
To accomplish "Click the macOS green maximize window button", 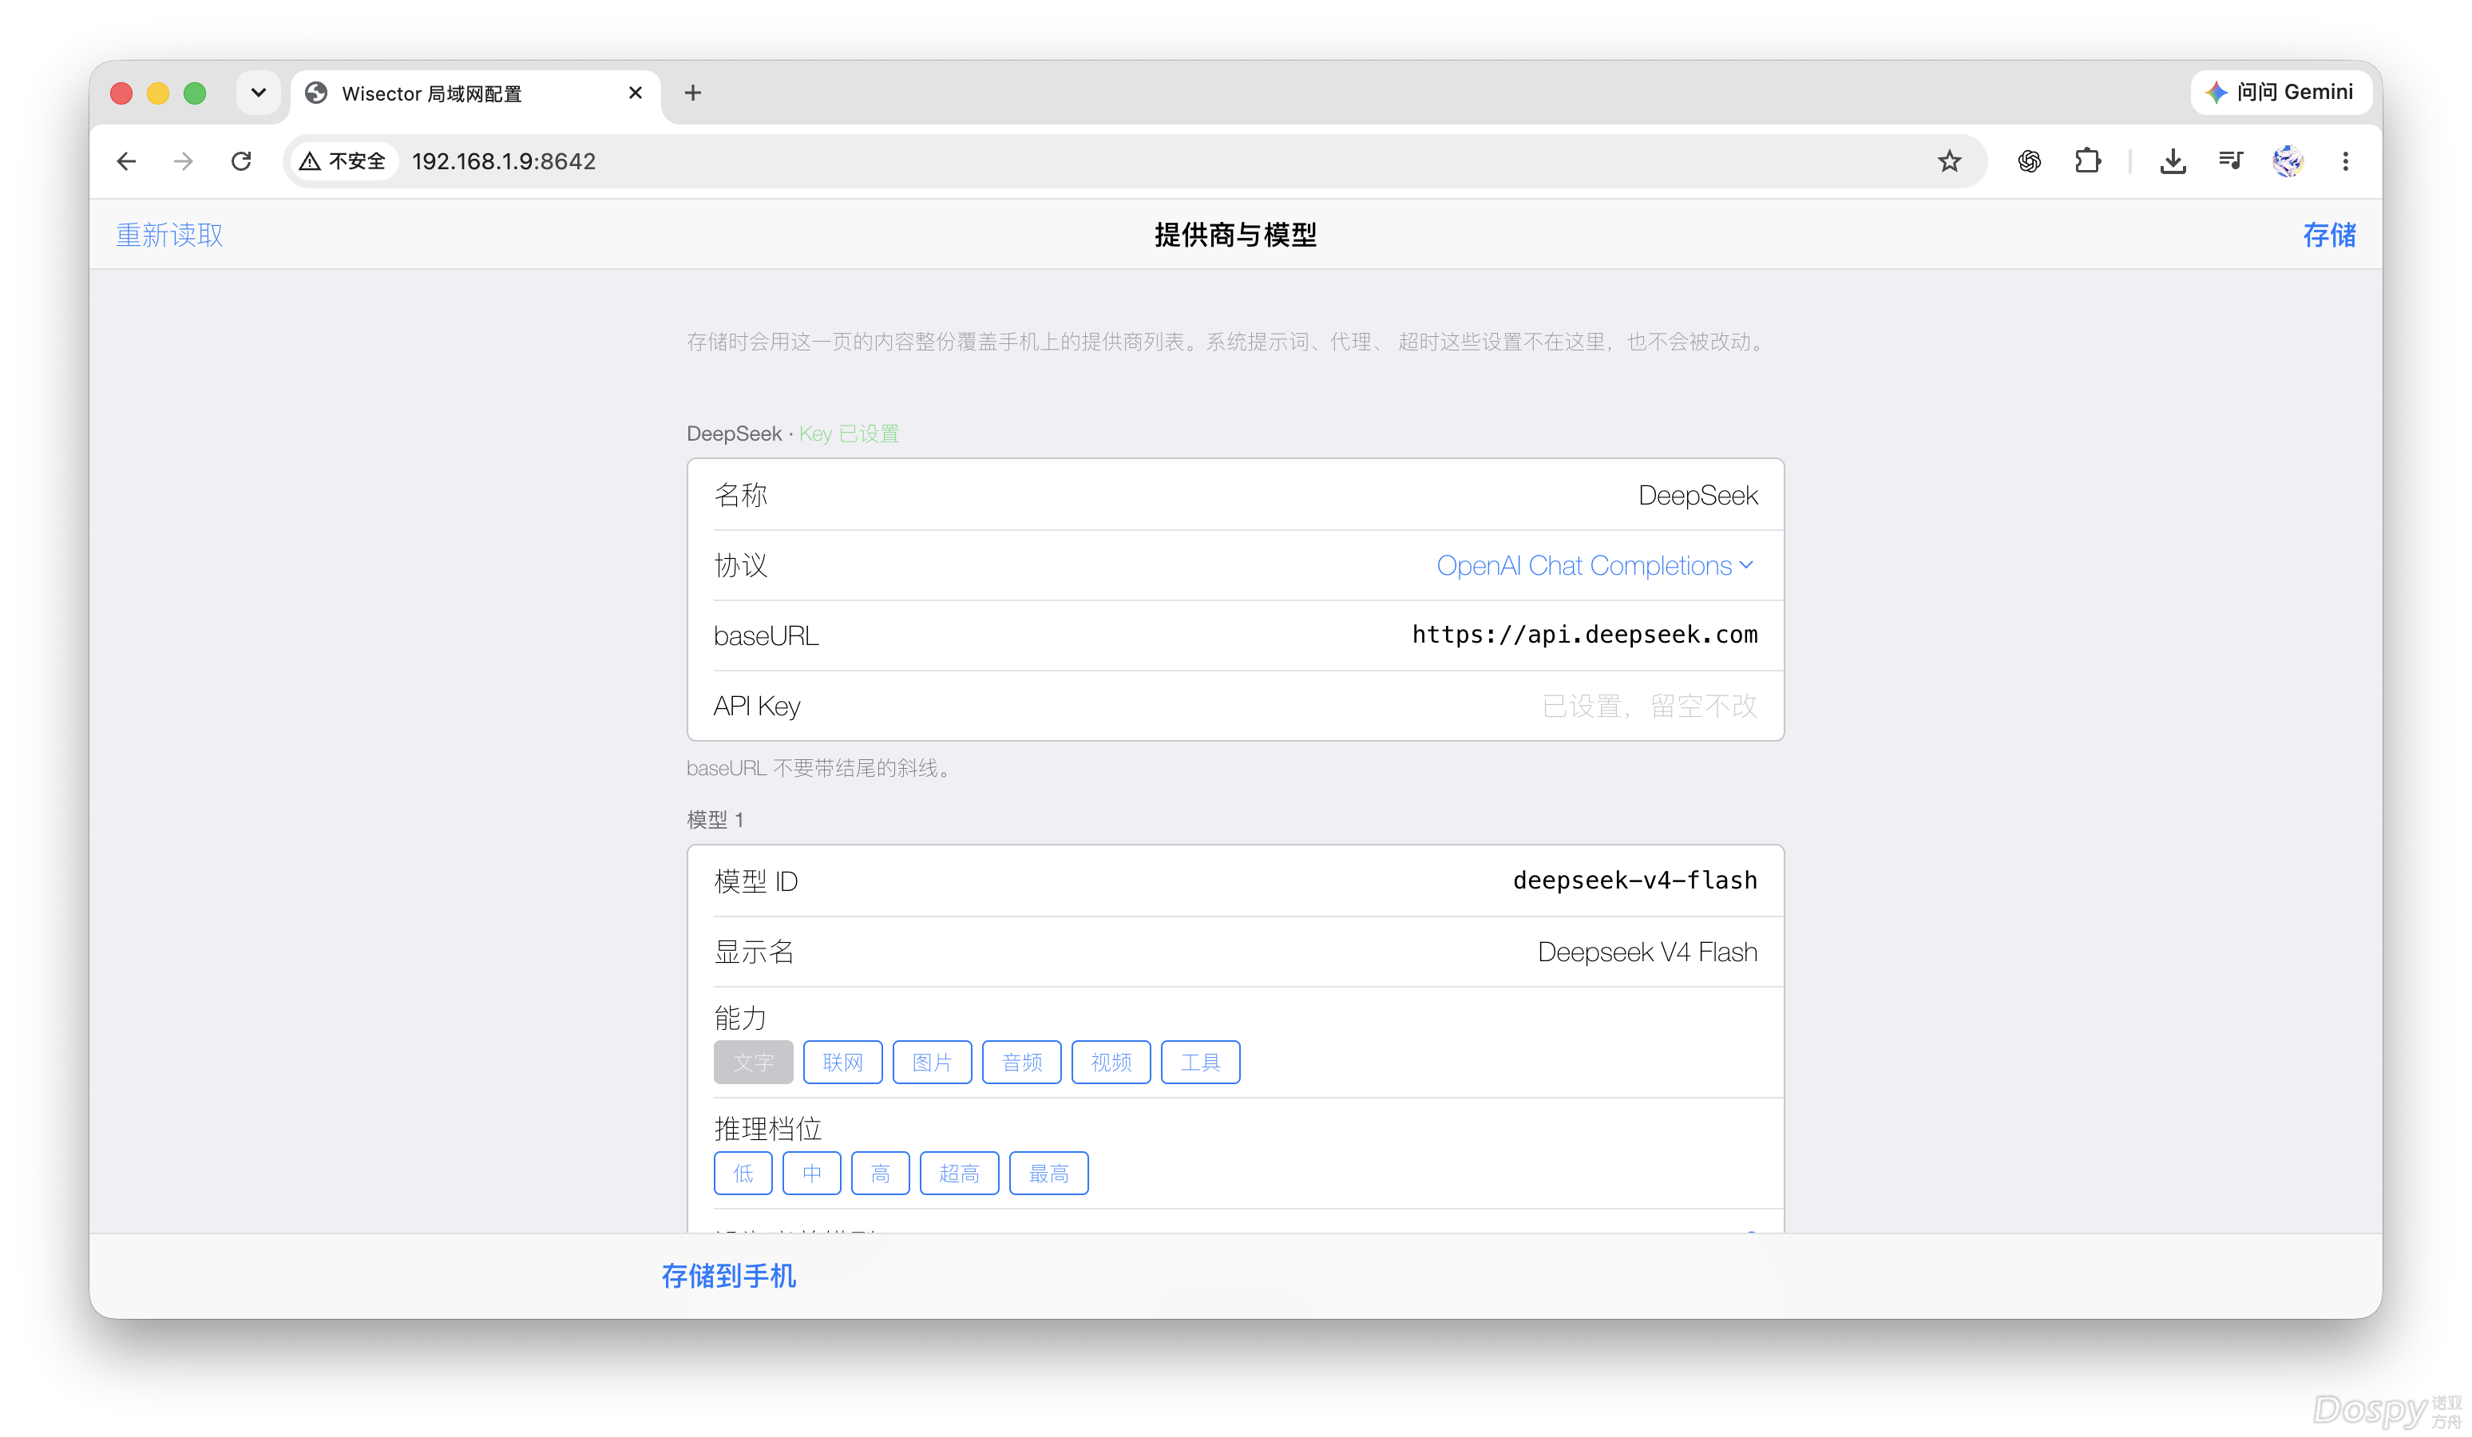I will coord(195,93).
